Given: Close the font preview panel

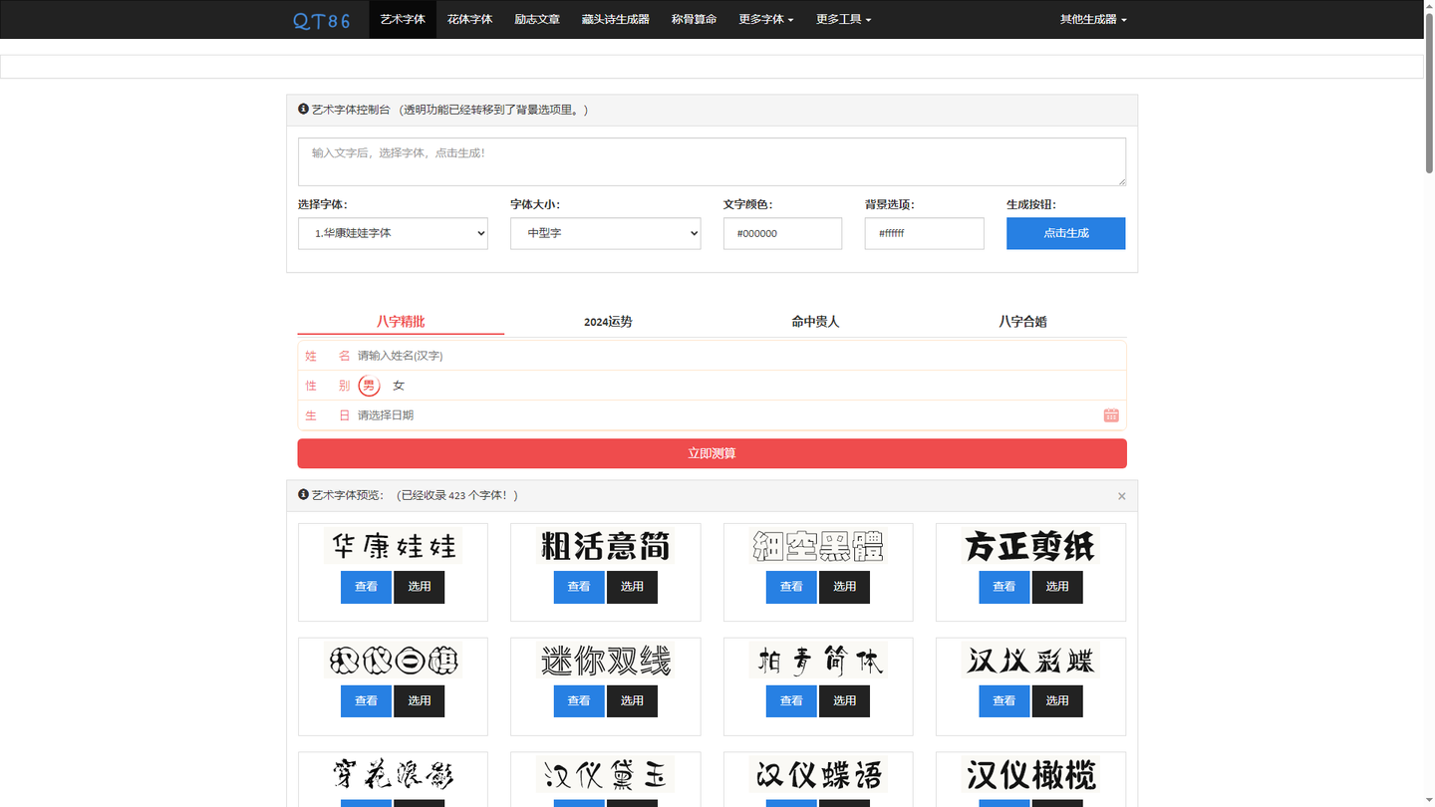Looking at the screenshot, I should coord(1121,496).
